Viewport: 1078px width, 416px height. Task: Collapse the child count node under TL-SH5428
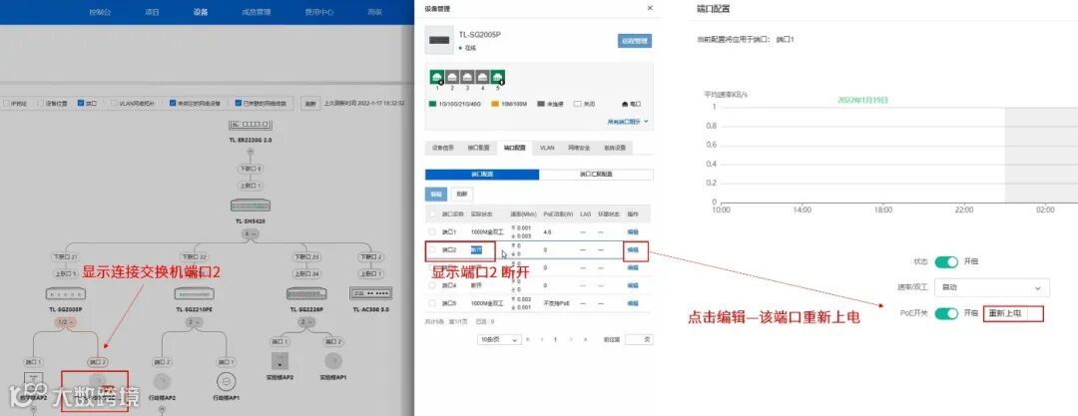251,234
